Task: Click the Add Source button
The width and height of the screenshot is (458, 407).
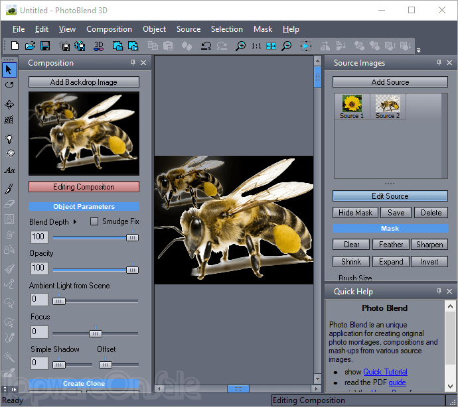Action: point(390,82)
